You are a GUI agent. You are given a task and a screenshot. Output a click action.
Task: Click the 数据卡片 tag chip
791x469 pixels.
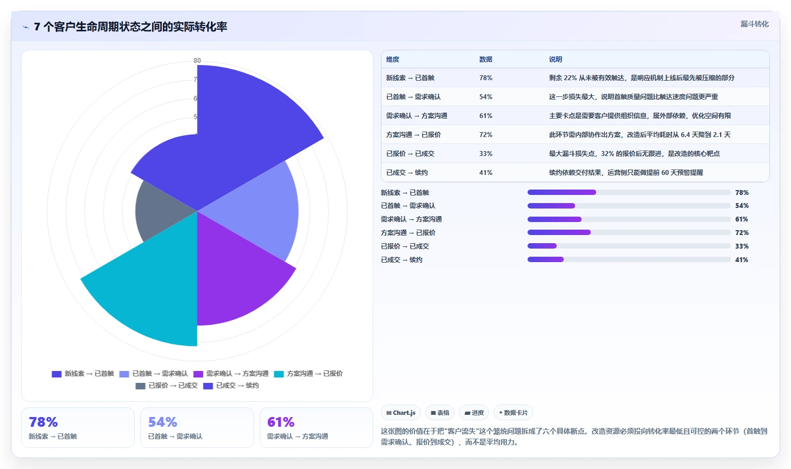[x=513, y=413]
